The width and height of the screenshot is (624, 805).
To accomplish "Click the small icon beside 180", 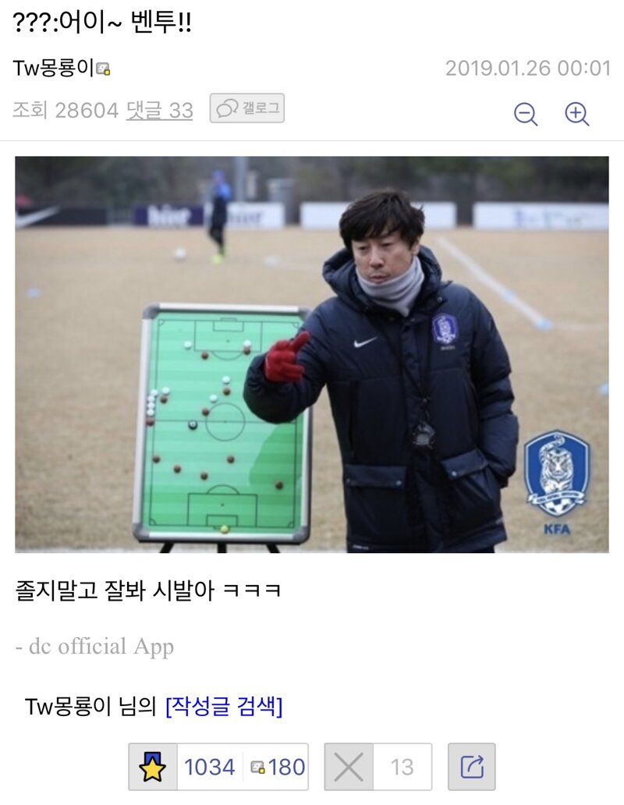I will [x=258, y=768].
